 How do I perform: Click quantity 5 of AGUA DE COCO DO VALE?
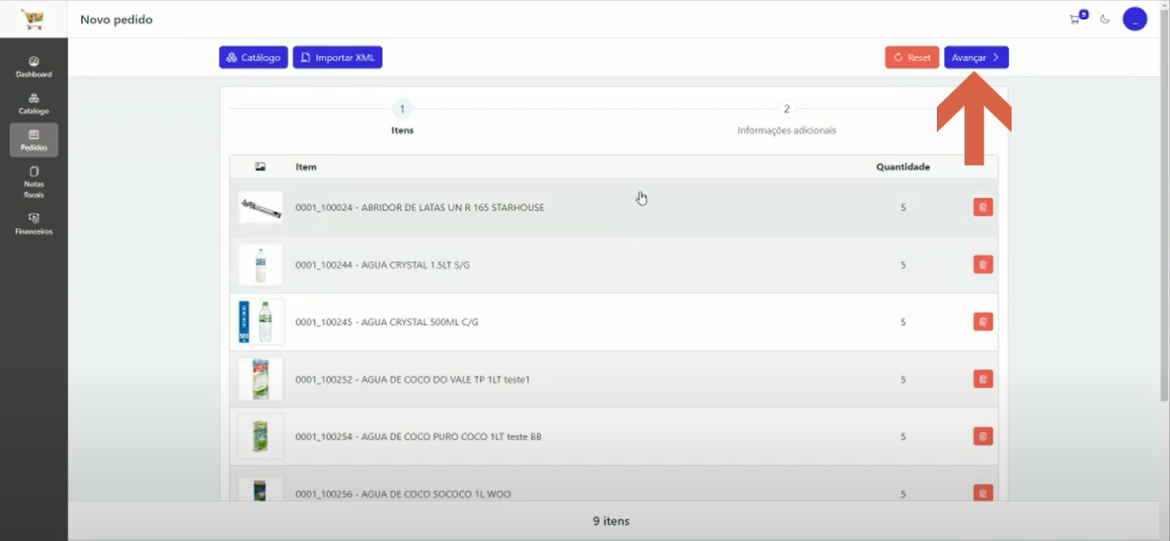tap(903, 379)
